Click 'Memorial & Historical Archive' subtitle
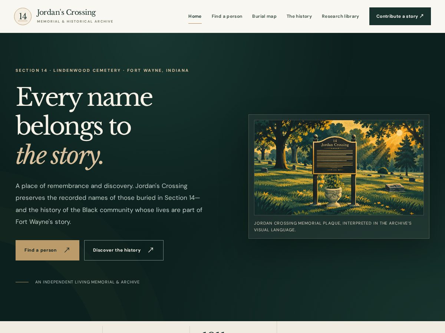Screen dimensions: 445x333 (75, 21)
